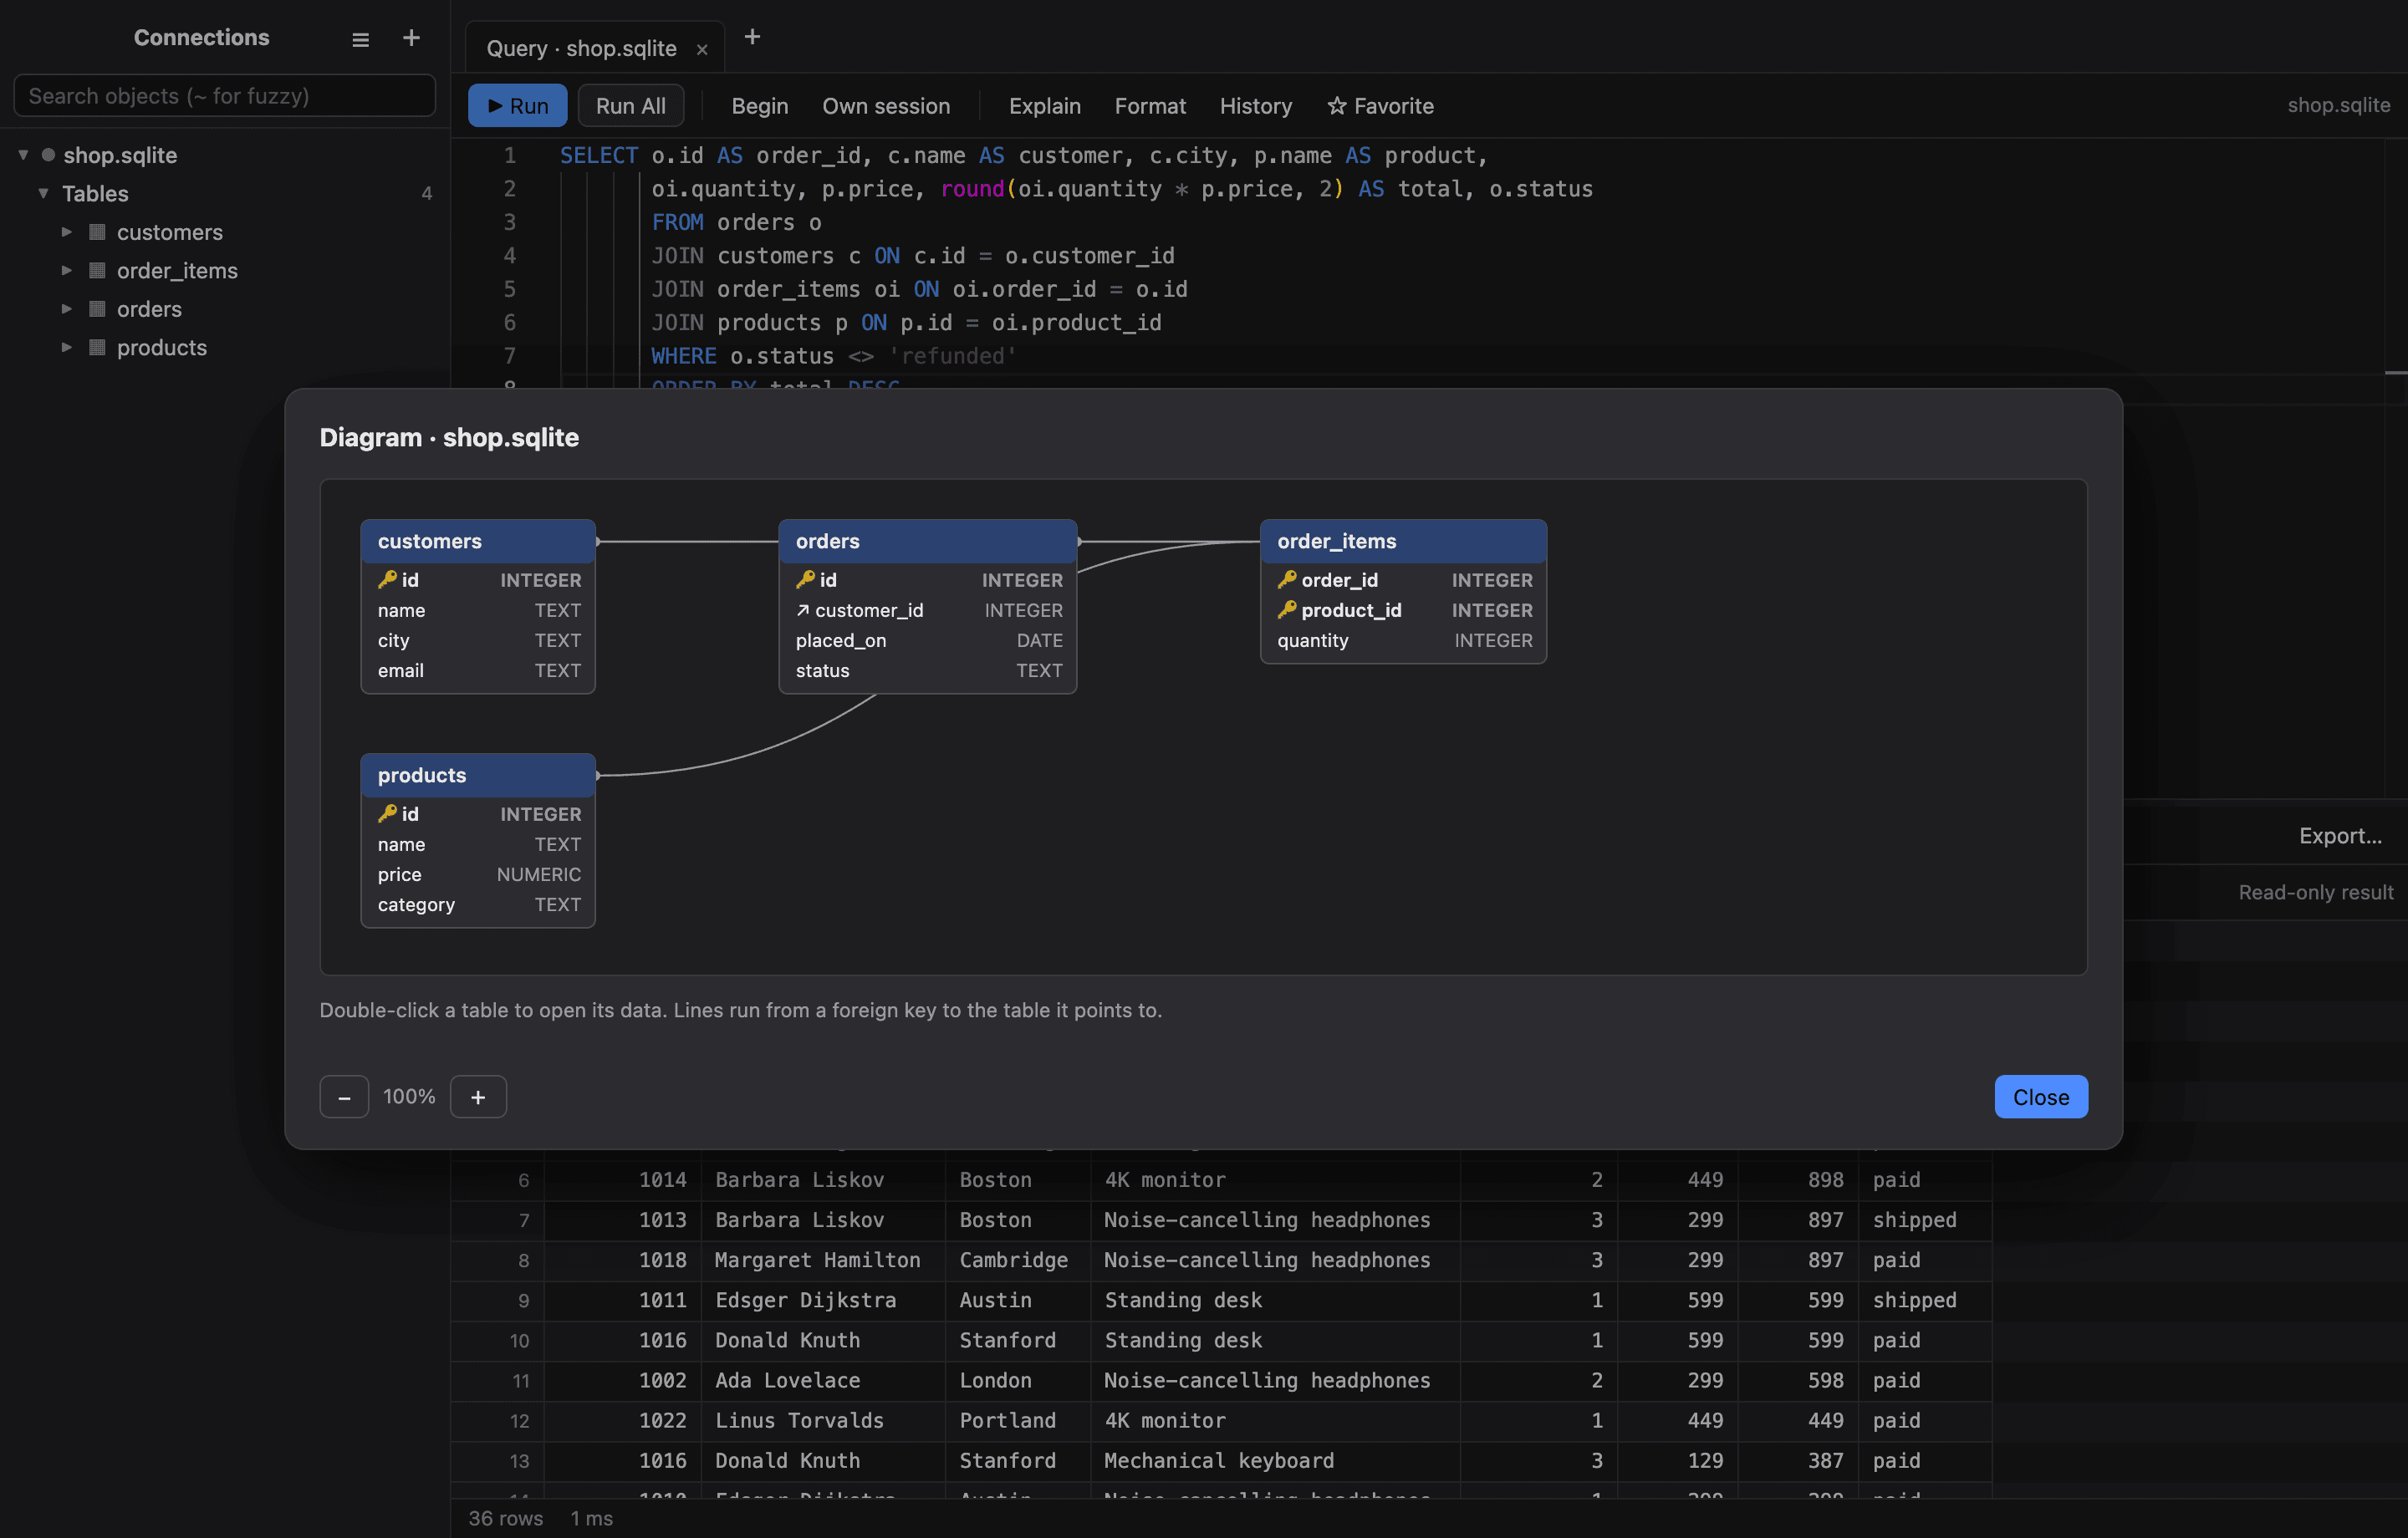Select the customers table icon in sidebar

[x=97, y=232]
